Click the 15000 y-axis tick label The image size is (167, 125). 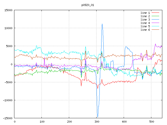click(x=8, y=10)
